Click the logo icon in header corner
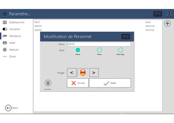Screen dimensions: 174x123 pyautogui.click(x=169, y=14)
